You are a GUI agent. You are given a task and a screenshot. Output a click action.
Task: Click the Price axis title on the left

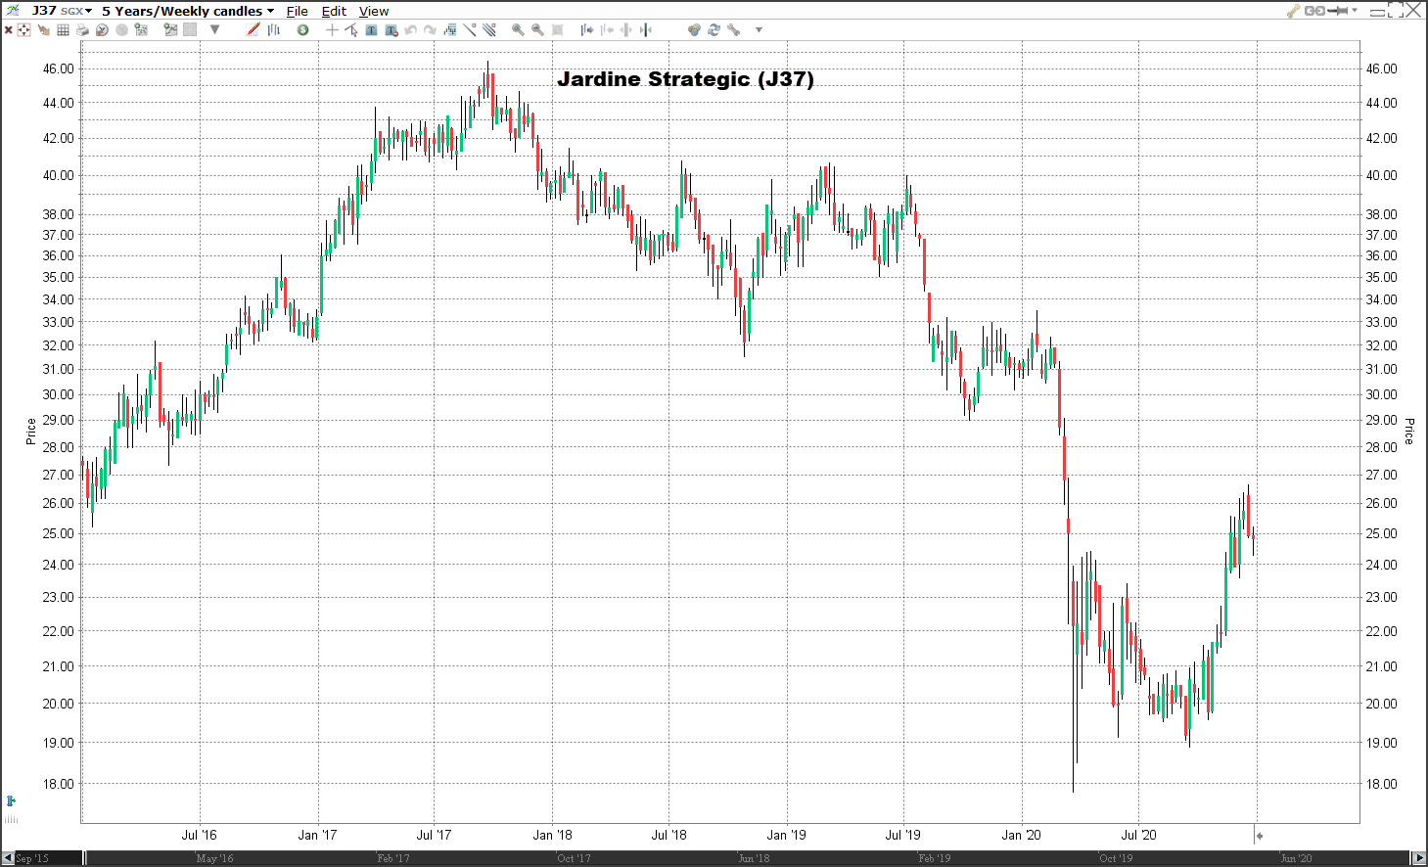[x=30, y=431]
